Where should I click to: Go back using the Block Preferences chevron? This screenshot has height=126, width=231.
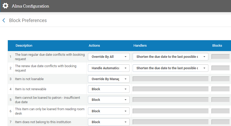tap(4, 20)
